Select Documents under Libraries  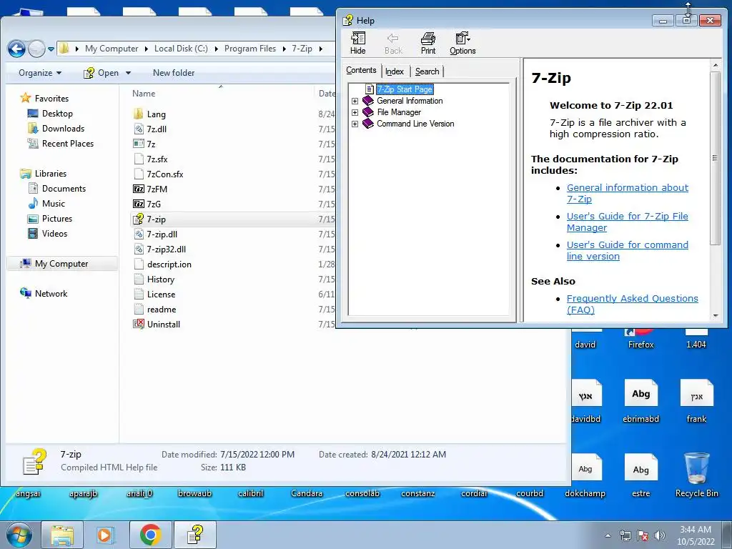[x=64, y=189]
